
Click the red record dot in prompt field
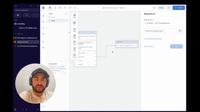[x=180, y=31]
